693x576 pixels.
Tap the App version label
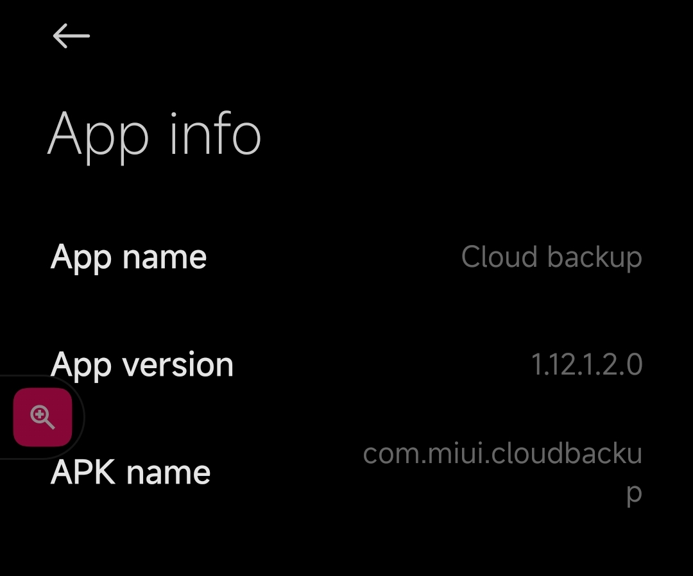pos(142,365)
